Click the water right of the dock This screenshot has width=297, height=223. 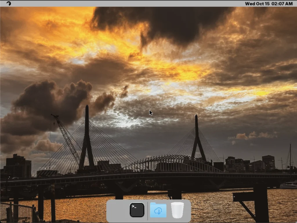215,209
